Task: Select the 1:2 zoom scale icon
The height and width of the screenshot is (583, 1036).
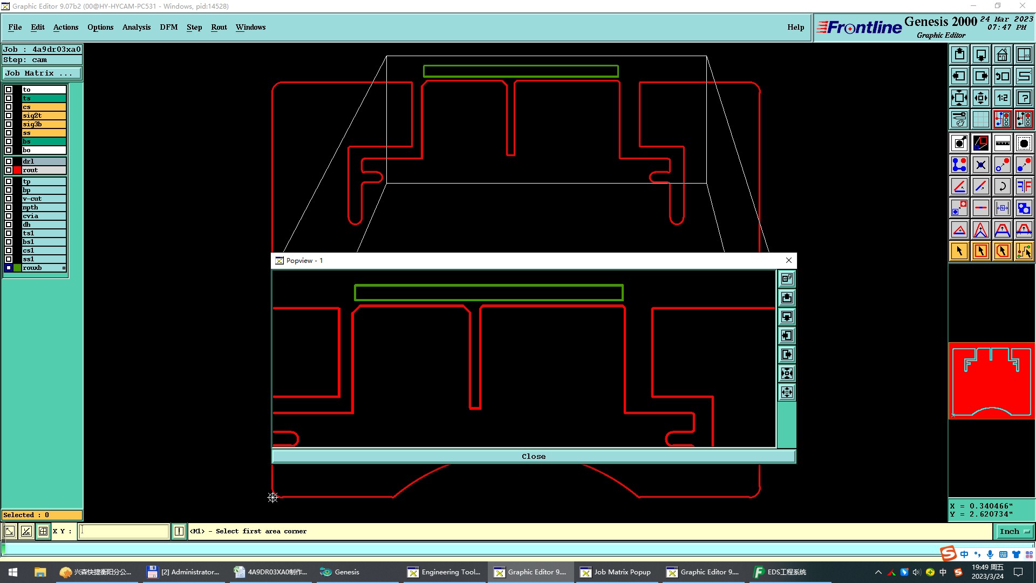Action: click(x=1002, y=98)
